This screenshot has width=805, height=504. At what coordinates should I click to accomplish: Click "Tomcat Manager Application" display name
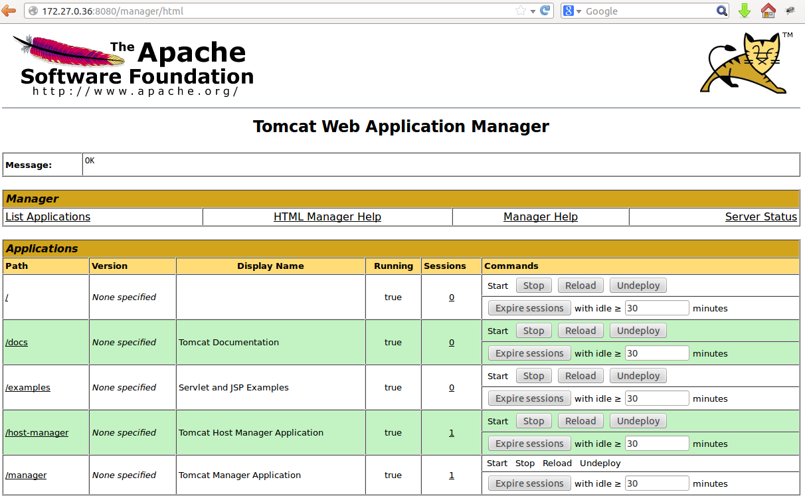[240, 475]
